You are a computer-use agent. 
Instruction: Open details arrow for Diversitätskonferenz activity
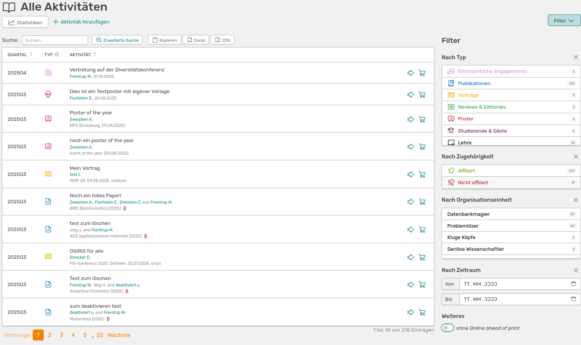[x=410, y=73]
